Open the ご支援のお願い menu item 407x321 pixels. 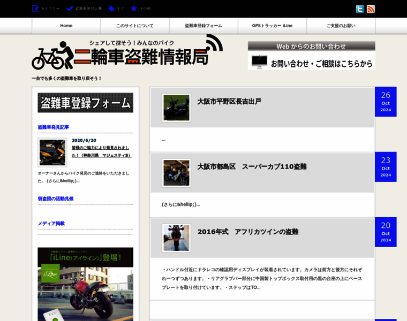[x=341, y=26]
